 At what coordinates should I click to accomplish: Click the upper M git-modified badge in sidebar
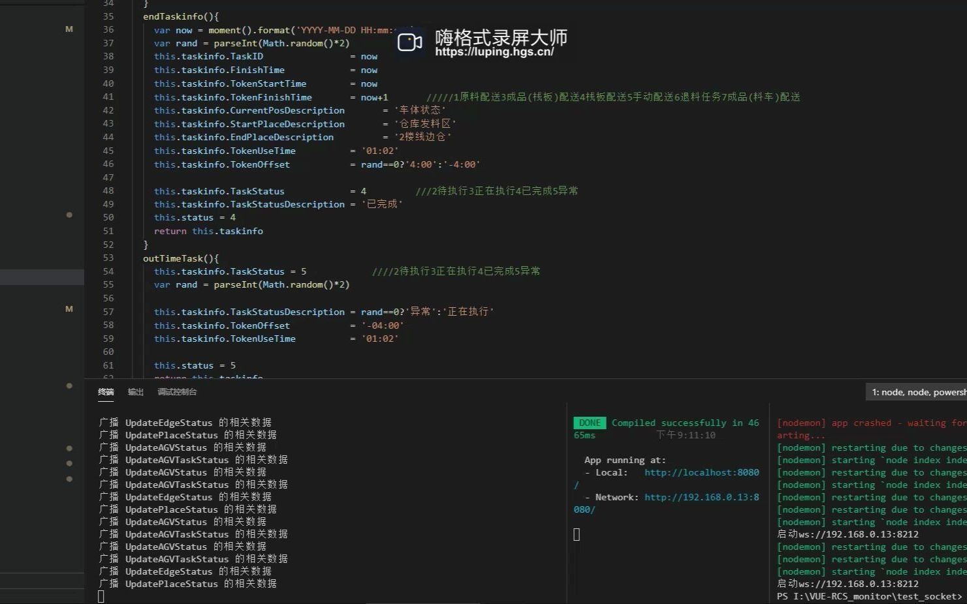69,29
